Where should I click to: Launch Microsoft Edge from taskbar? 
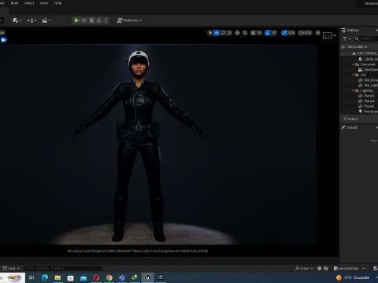click(x=45, y=277)
